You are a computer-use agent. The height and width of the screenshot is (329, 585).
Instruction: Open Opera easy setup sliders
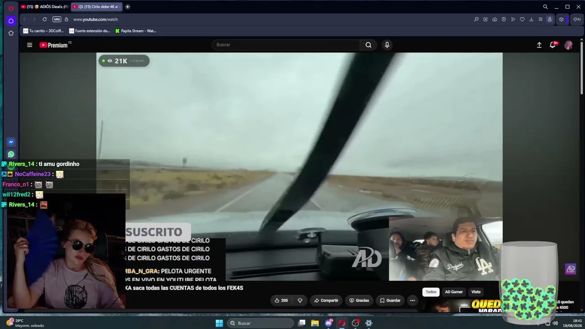(x=540, y=19)
